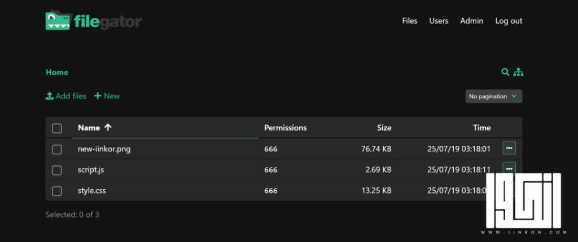Toggle Name column sort arrow
The width and height of the screenshot is (578, 242).
[x=108, y=127]
